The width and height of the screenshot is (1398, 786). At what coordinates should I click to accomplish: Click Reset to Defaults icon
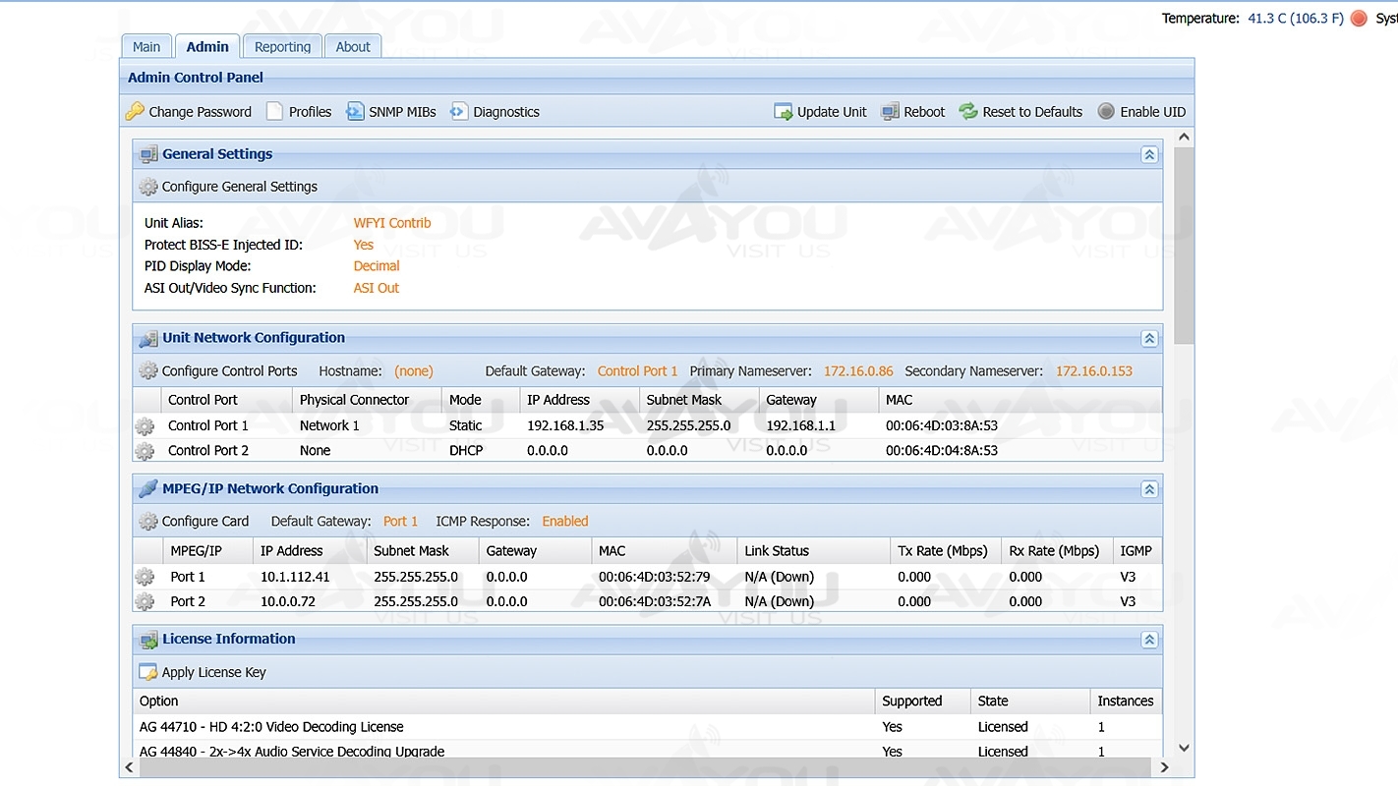(968, 112)
